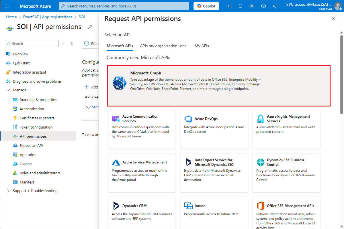Switch to the My APIs tab
The height and width of the screenshot is (229, 344).
pos(202,46)
